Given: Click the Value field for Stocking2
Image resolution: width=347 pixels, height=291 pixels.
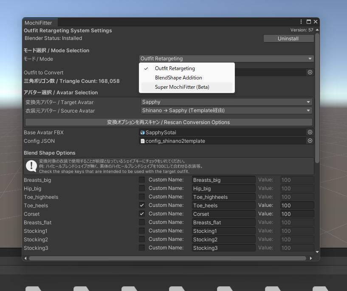Looking at the screenshot, I should pyautogui.click(x=297, y=239).
